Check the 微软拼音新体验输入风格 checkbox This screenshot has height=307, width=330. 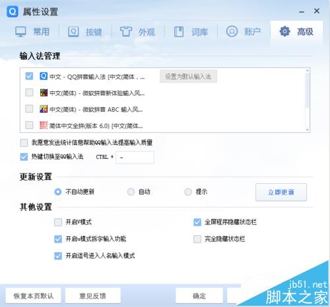click(29, 93)
